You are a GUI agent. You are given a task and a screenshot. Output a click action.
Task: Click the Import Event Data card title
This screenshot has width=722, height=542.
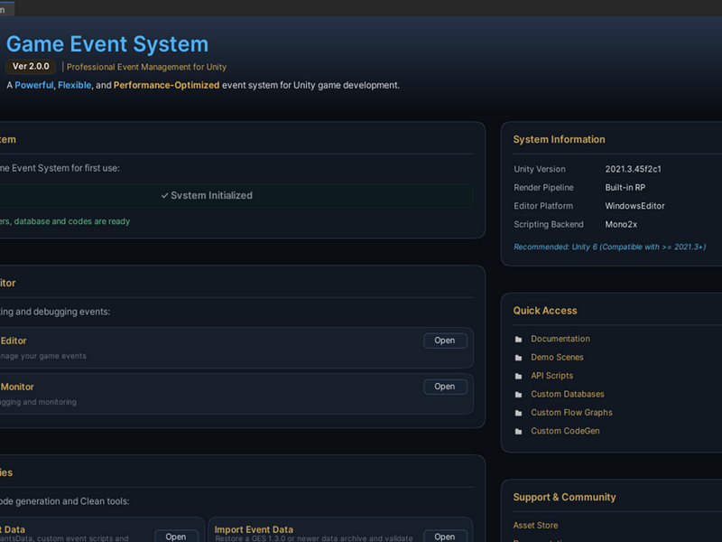[254, 529]
